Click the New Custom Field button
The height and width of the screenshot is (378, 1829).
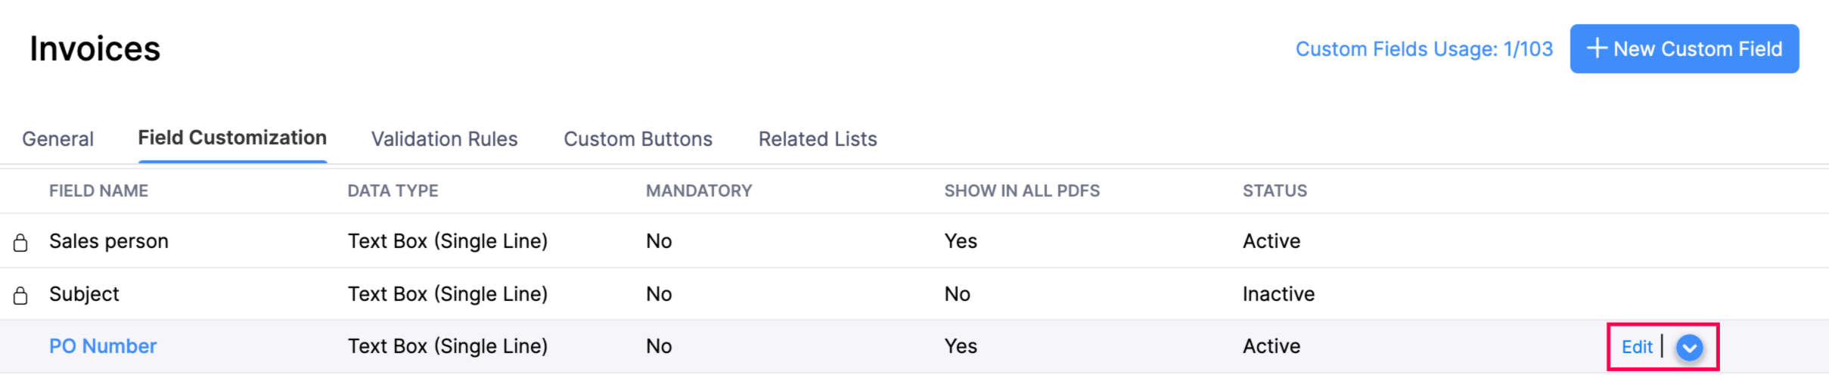pos(1684,49)
